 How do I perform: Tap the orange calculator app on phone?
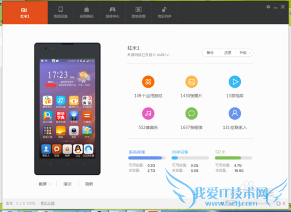point(87,116)
